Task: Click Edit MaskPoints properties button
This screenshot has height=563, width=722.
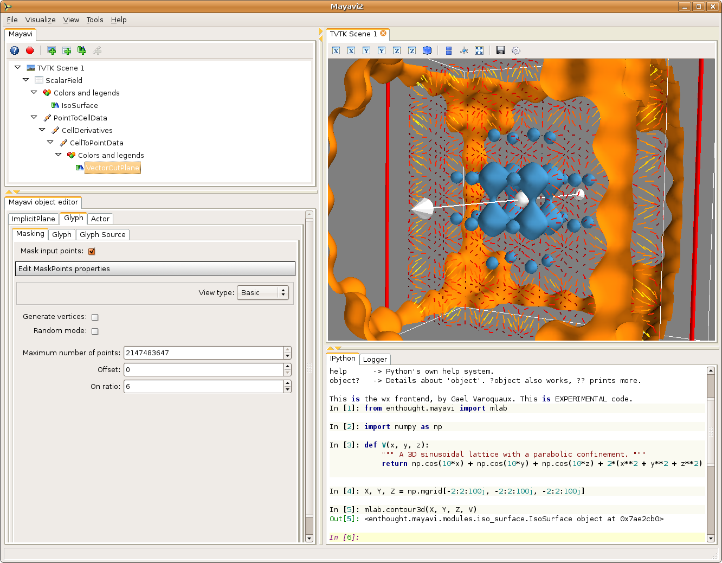Action: [x=155, y=269]
